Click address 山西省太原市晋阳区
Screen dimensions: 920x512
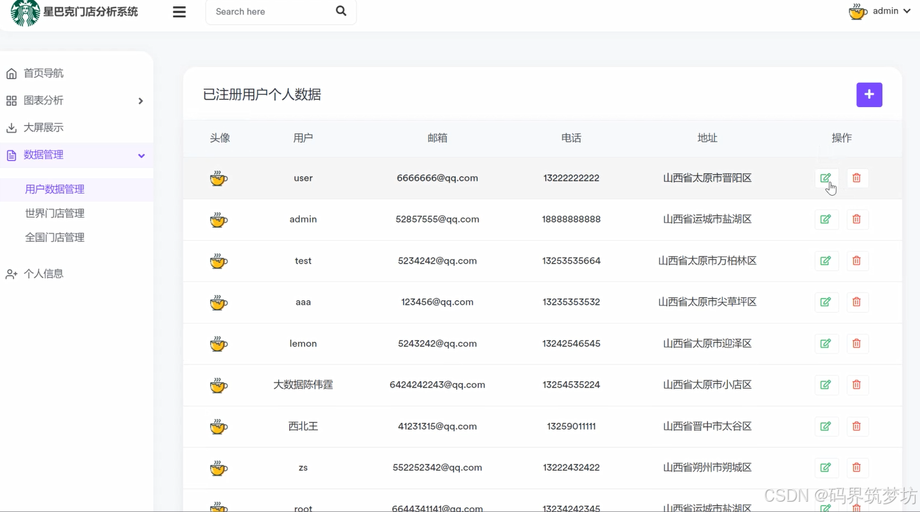point(707,178)
